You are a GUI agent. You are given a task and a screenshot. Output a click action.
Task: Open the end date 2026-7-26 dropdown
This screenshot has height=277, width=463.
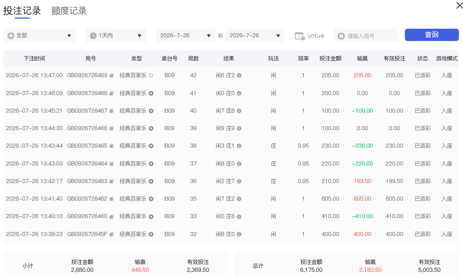pos(255,36)
